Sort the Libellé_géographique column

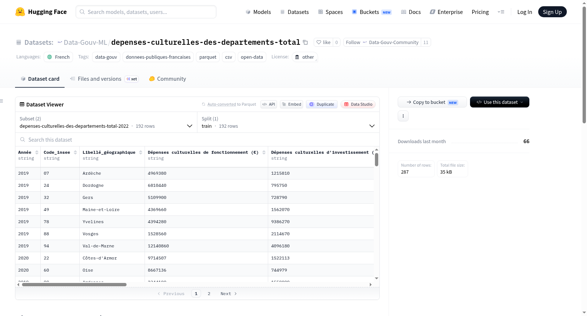pos(141,152)
